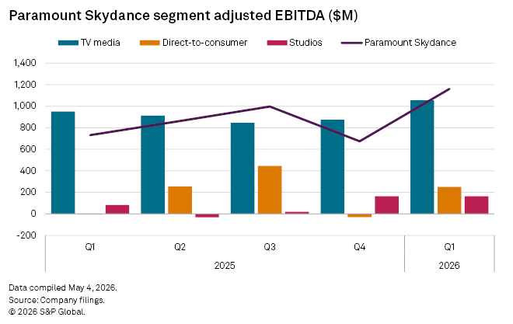
Task: Click the '1,400' y-axis label
Action: click(25, 63)
